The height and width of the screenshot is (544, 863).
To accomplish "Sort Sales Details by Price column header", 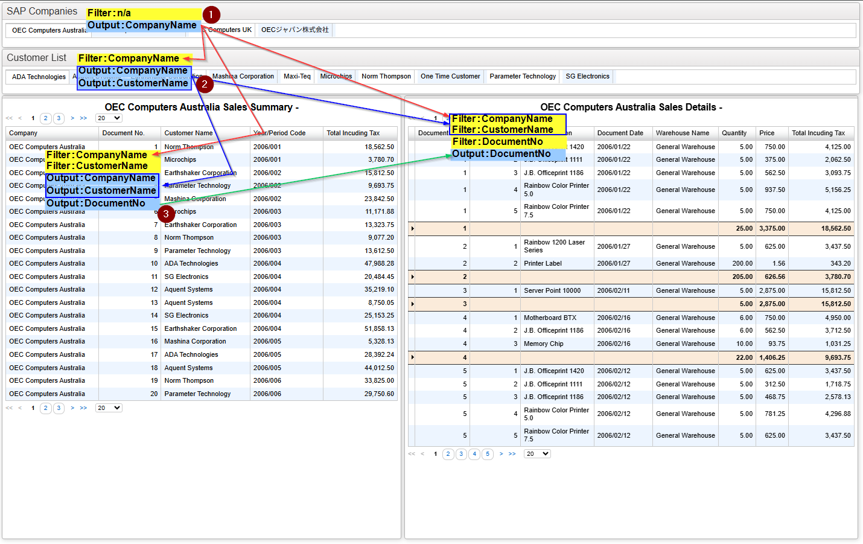I will point(772,133).
